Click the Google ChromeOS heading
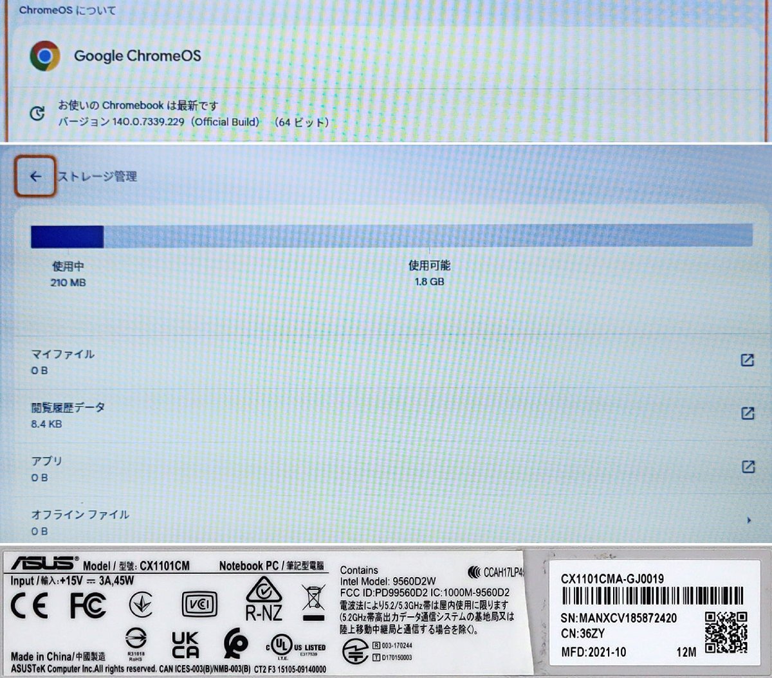The width and height of the screenshot is (772, 678). [138, 56]
